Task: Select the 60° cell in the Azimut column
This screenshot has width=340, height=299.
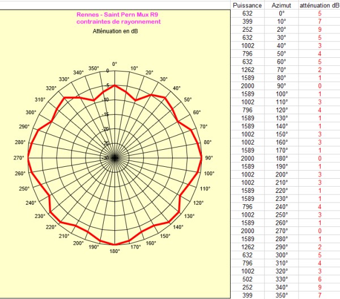Action: pos(281,62)
